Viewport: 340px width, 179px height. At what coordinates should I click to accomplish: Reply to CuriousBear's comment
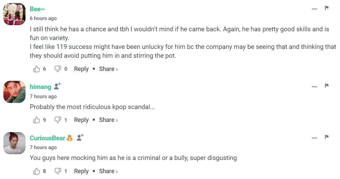coord(81,171)
